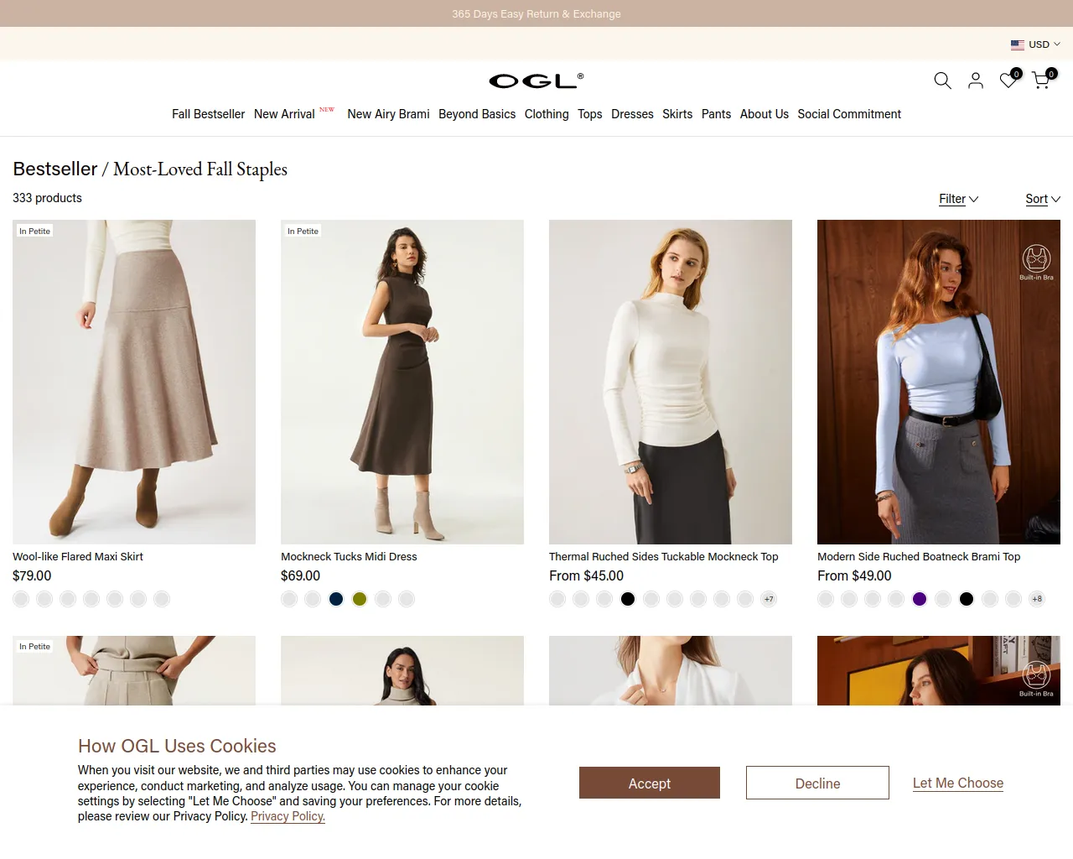
Task: Open the shopping cart icon
Action: [x=1043, y=80]
